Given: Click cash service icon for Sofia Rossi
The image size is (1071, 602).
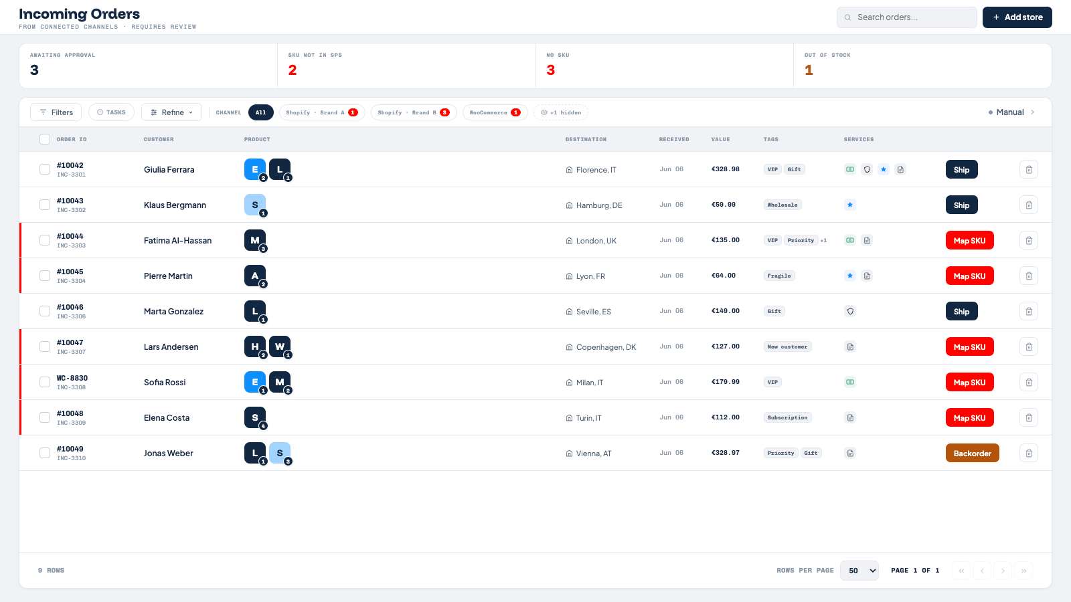Looking at the screenshot, I should click(850, 382).
